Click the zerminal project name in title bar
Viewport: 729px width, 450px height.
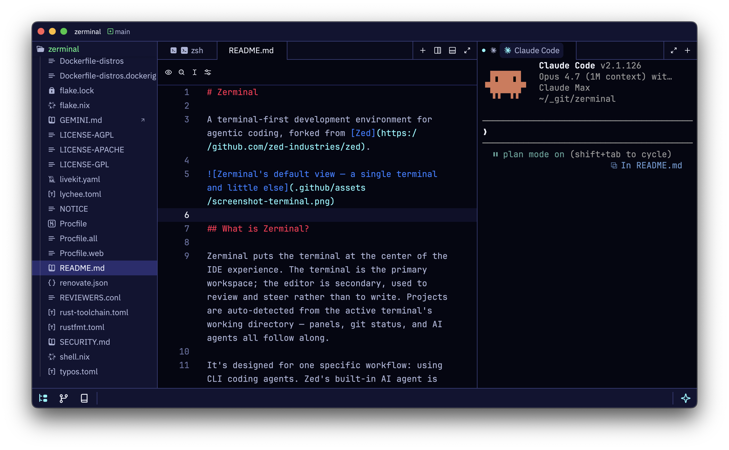coord(88,32)
